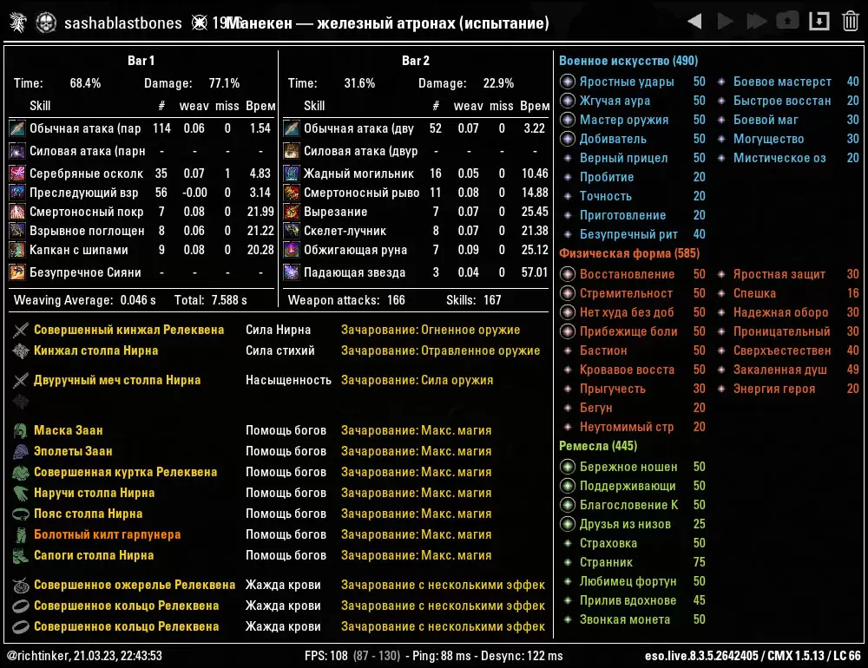868x668 pixels.
Task: Select the Болотный килт гарпунера item name
Action: (x=108, y=534)
